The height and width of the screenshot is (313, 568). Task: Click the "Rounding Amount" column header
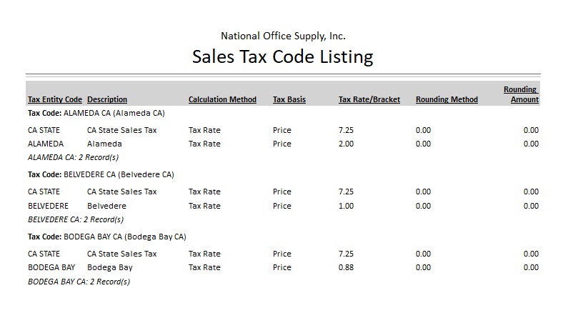(x=523, y=94)
